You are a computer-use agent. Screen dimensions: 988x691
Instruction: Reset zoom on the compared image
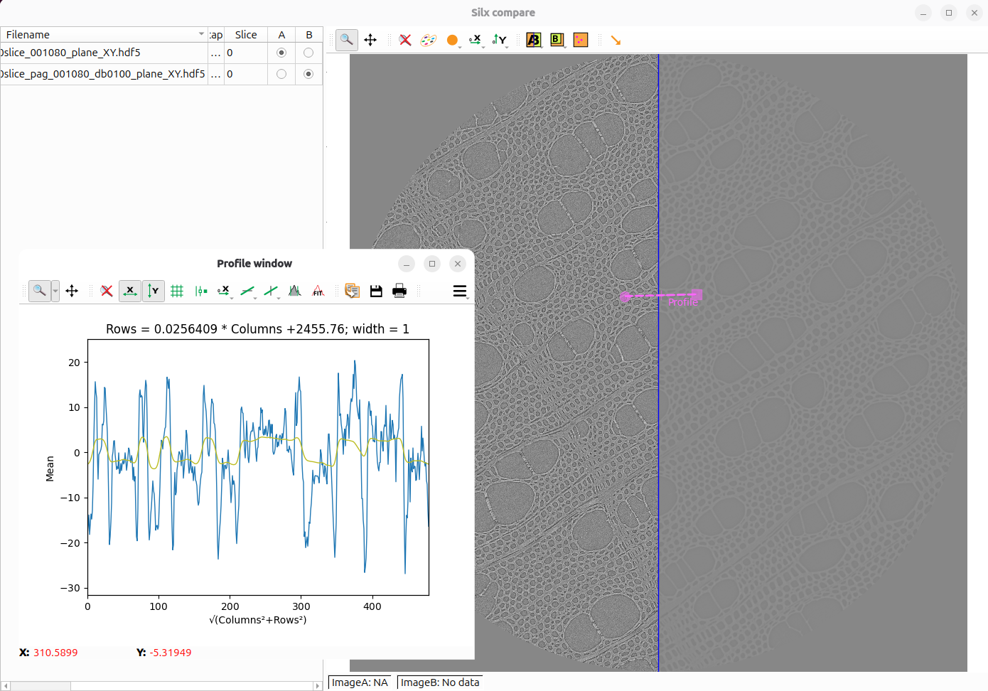pos(405,40)
